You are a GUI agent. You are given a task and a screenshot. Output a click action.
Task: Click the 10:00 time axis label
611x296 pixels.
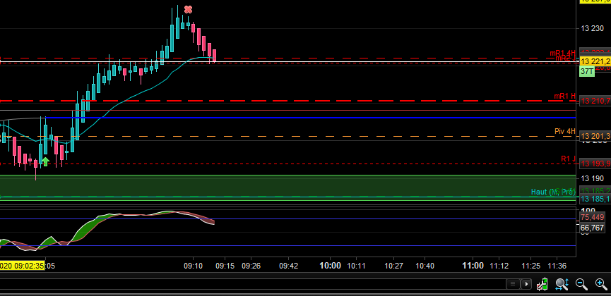(331, 266)
